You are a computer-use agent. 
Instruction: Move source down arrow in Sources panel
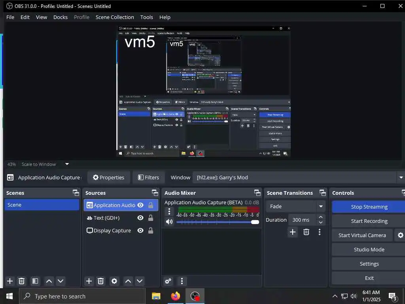pos(140,281)
